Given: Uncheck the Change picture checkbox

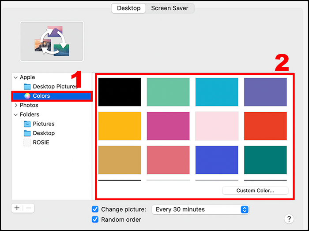Looking at the screenshot, I should click(x=95, y=209).
